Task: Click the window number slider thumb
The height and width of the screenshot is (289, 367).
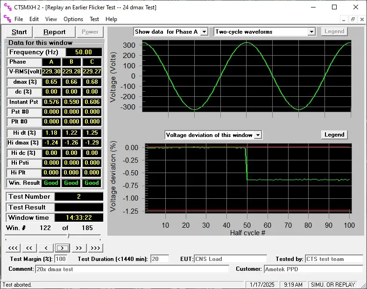Action: [x=69, y=236]
